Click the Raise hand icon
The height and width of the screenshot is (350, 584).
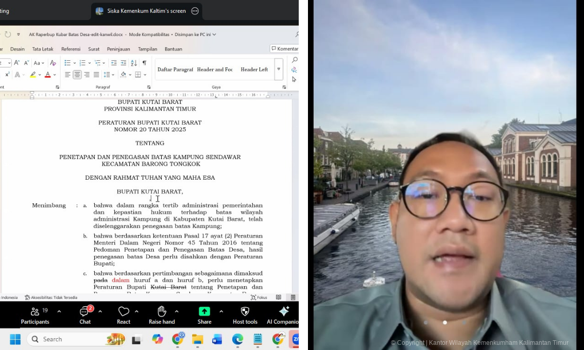coord(162,314)
